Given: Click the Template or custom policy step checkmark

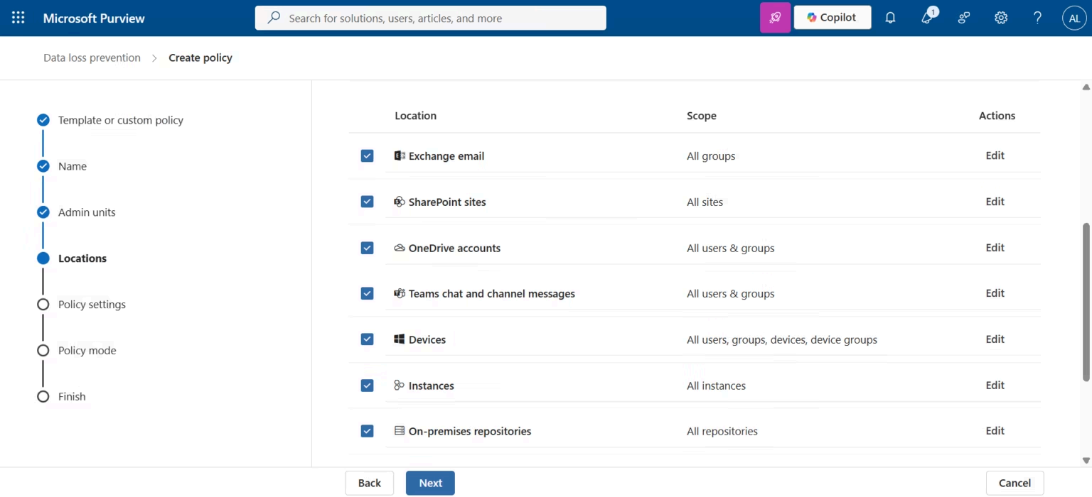Looking at the screenshot, I should pos(43,120).
